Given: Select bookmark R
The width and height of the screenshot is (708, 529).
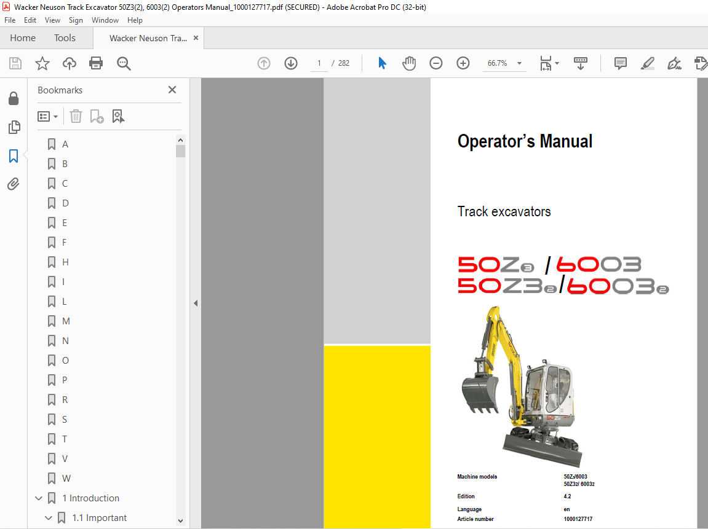Looking at the screenshot, I should [x=65, y=399].
